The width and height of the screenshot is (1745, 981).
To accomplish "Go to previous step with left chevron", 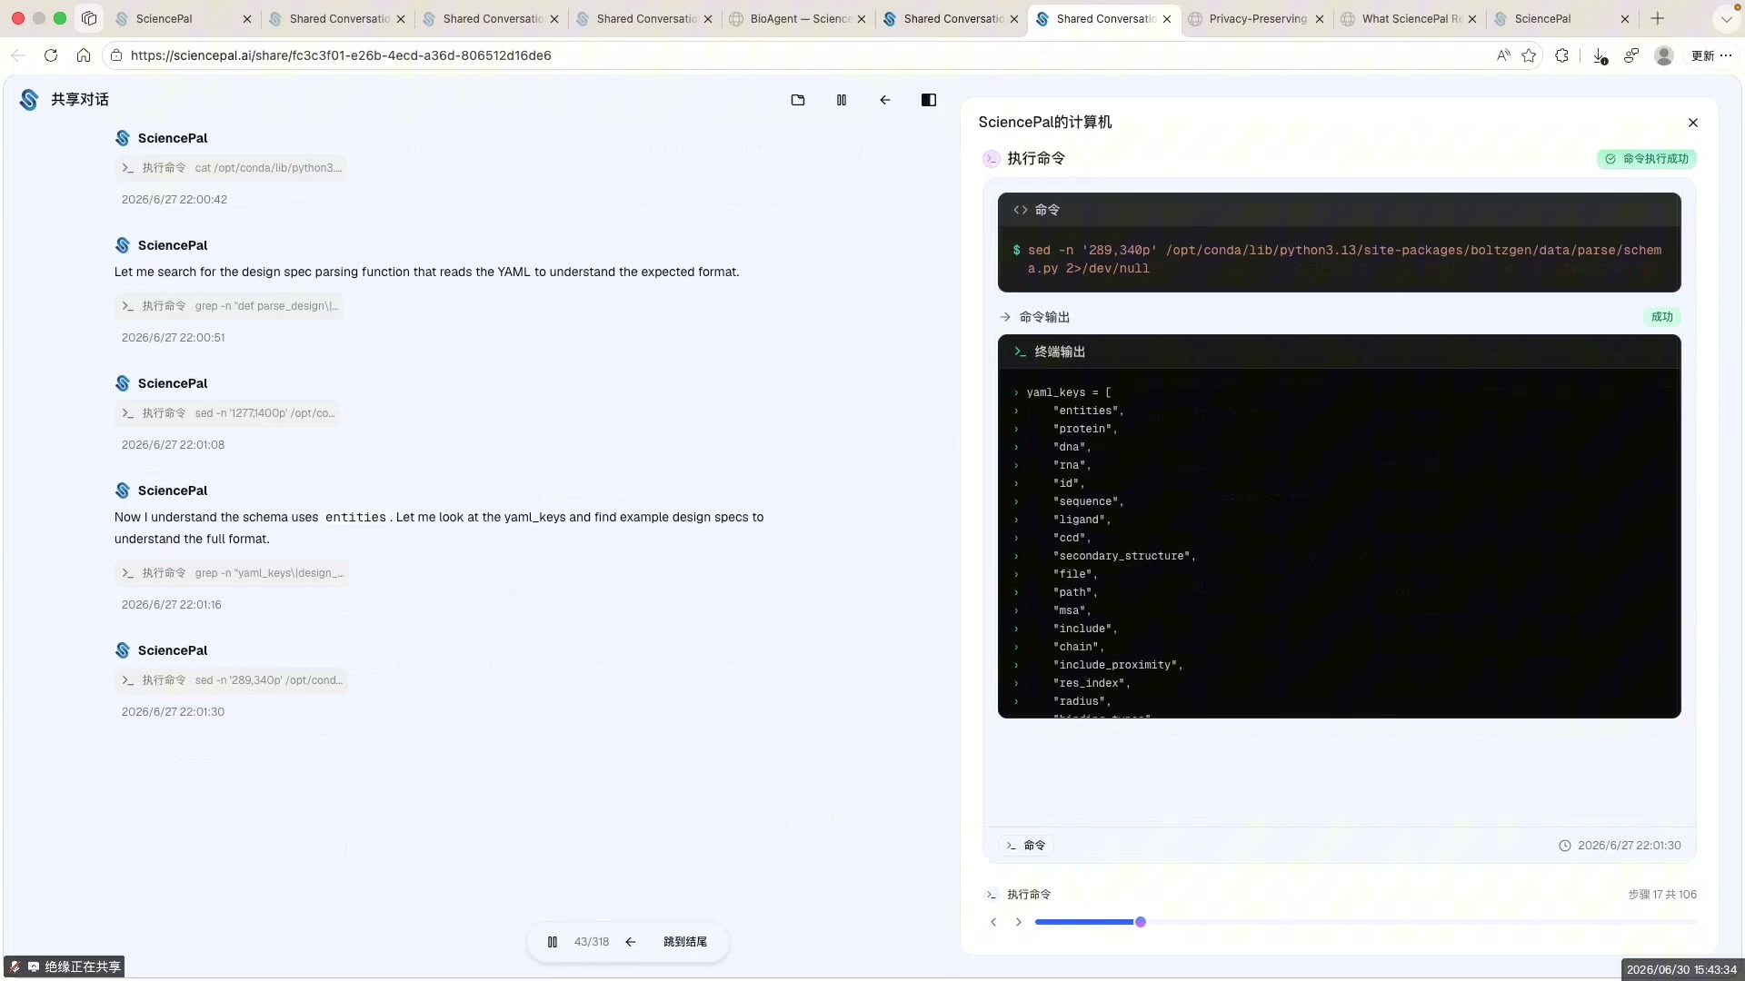I will [x=993, y=922].
